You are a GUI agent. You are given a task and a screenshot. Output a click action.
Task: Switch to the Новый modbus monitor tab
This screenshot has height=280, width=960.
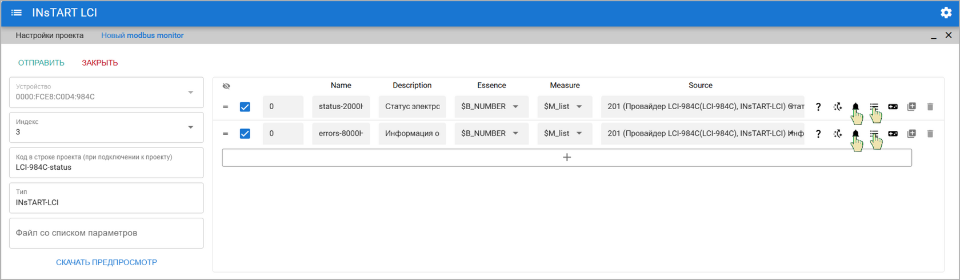[x=142, y=35]
